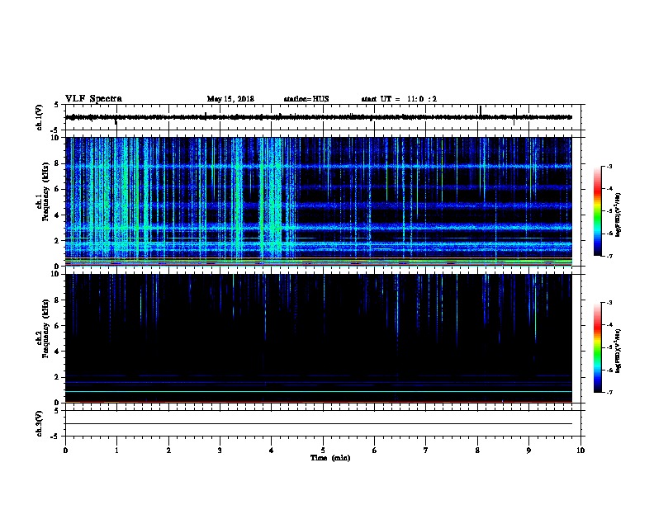
Task: Click the time axis tick label "10"
Action: tap(581, 450)
